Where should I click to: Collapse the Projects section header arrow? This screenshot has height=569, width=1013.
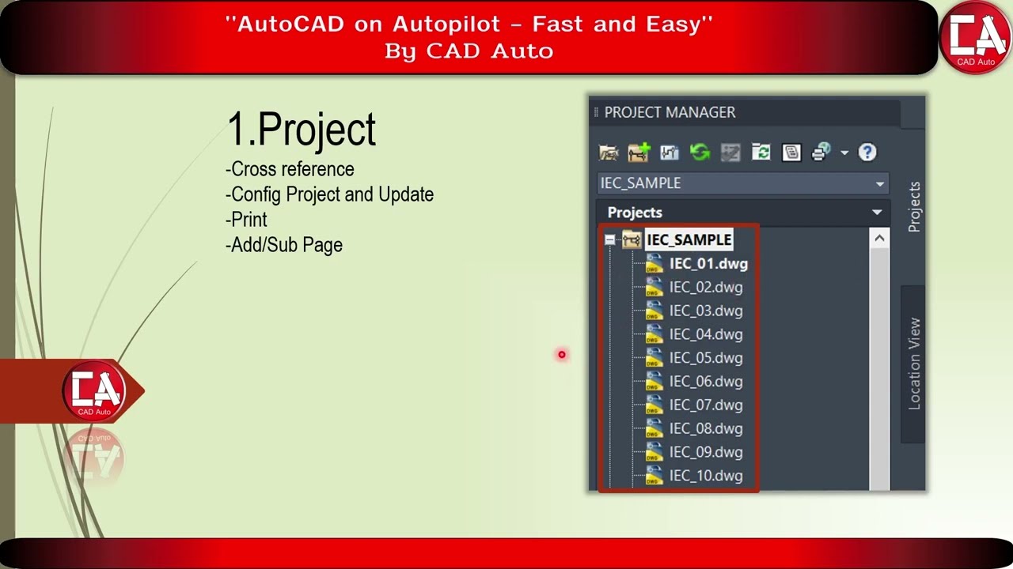(x=877, y=213)
